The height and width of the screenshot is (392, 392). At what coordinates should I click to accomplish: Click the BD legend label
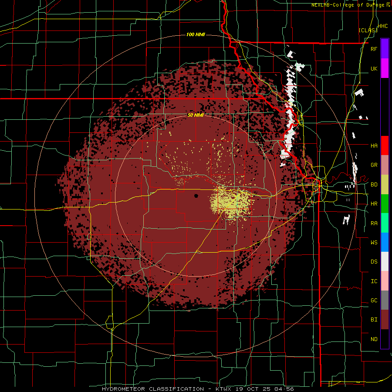coord(374,185)
